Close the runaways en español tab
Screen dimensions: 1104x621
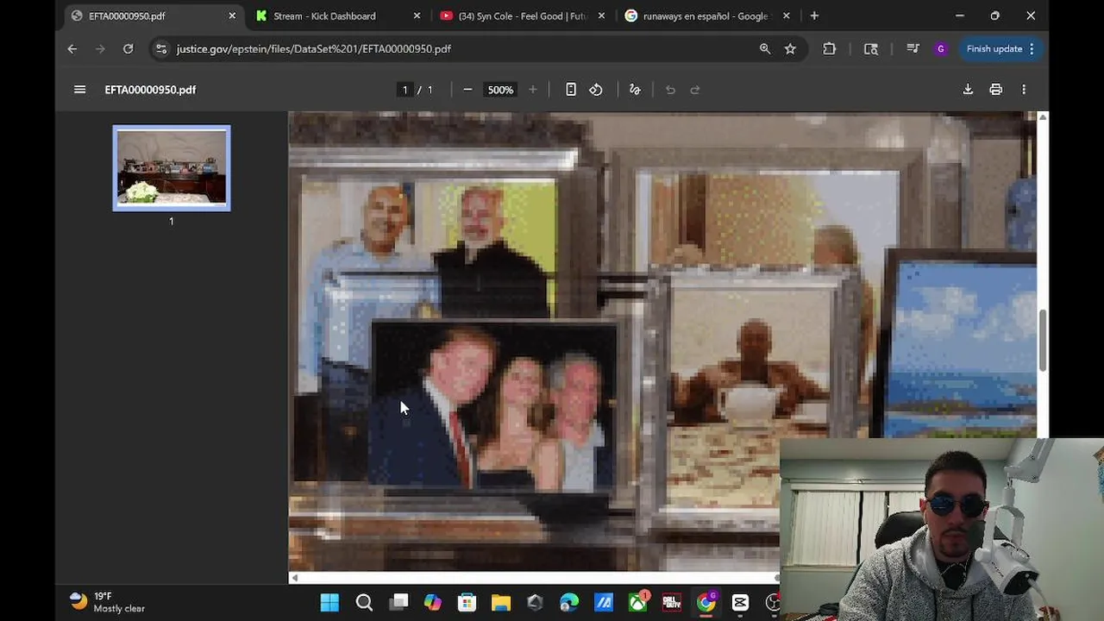(x=786, y=16)
